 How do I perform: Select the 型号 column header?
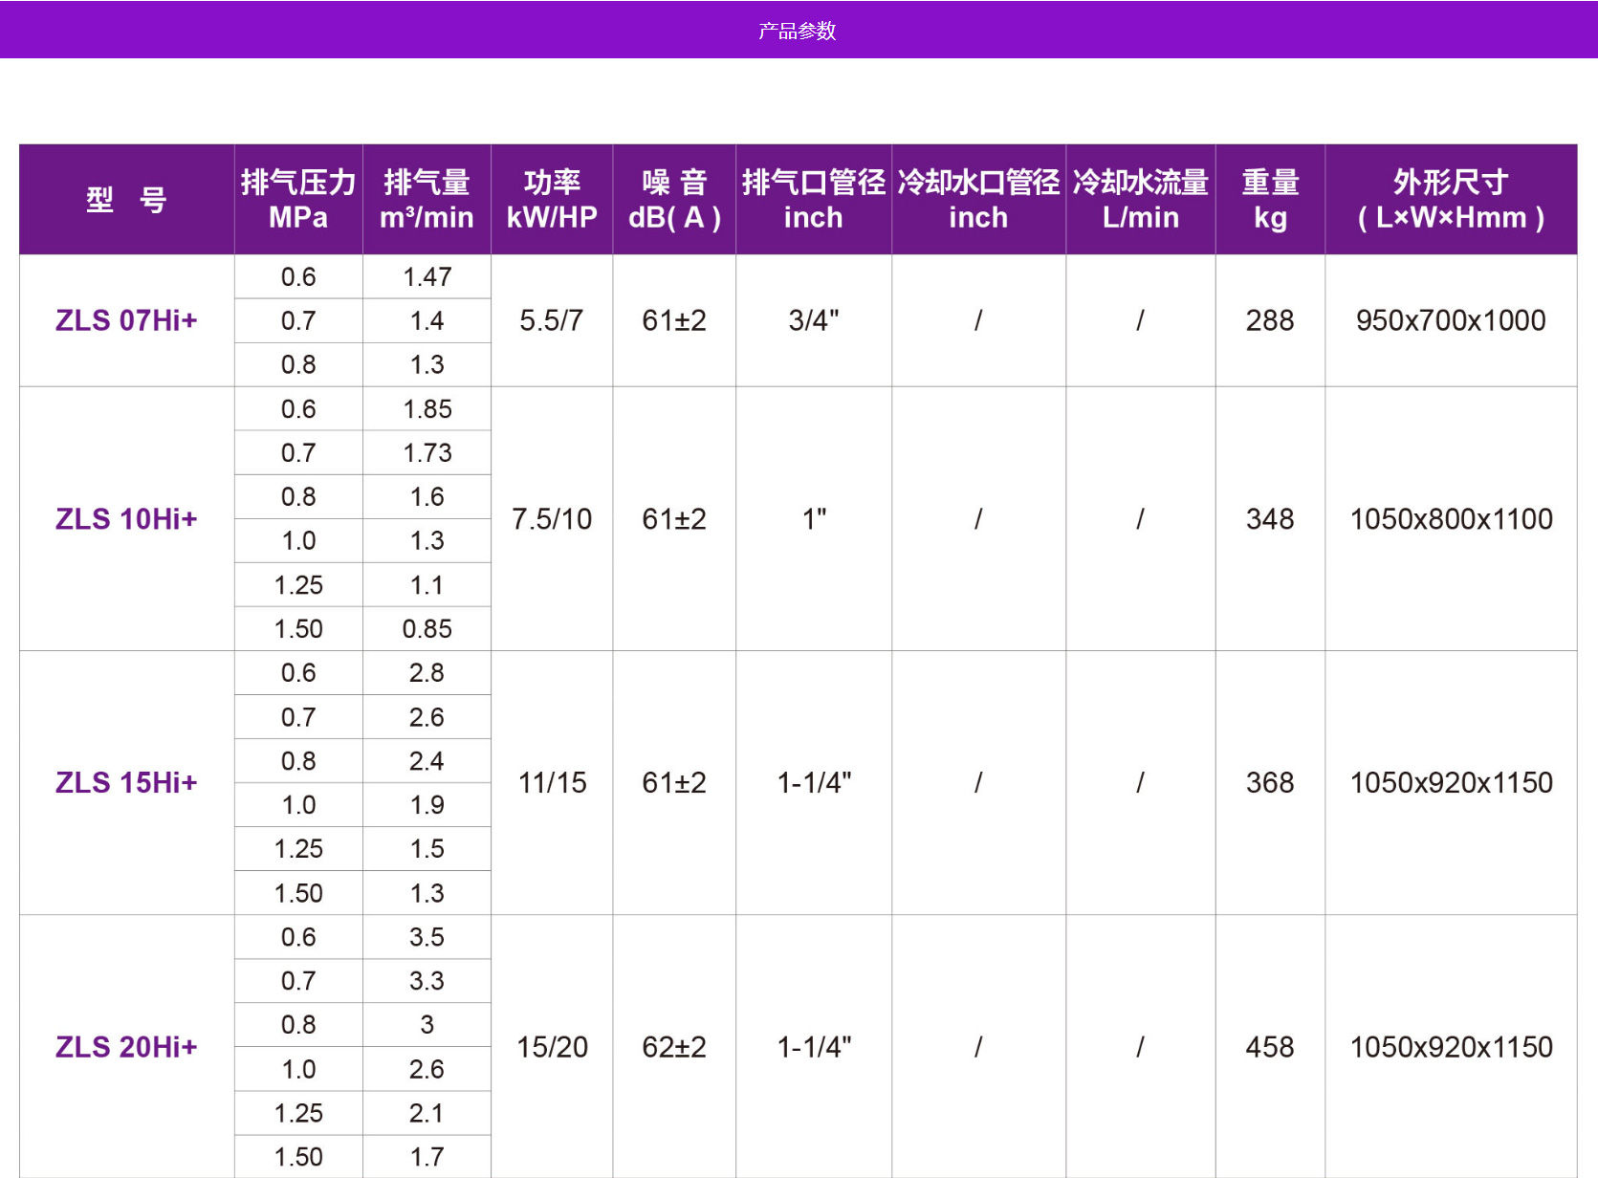tap(126, 200)
